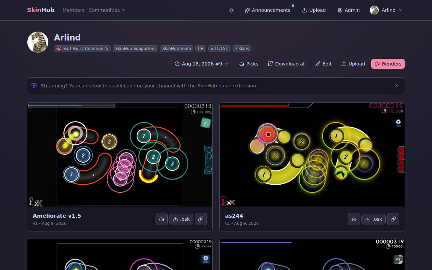Open the as244 skin preview screenshot
The image size is (432, 270).
pos(312,155)
